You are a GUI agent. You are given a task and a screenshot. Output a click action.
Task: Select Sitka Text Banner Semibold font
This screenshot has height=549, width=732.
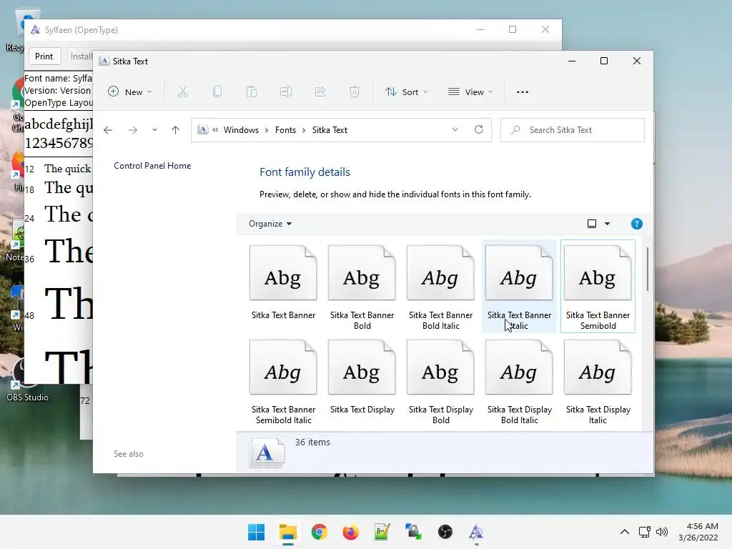click(598, 287)
